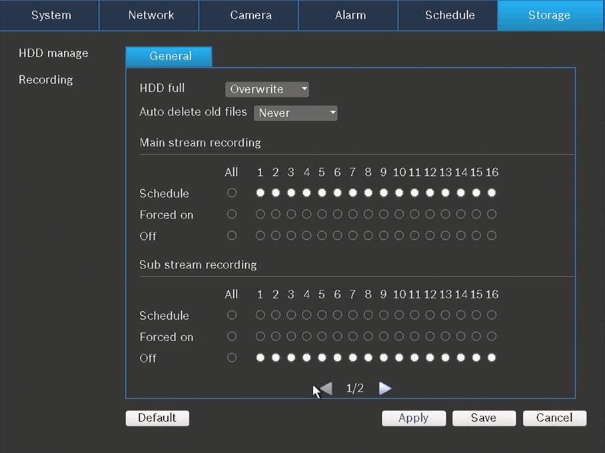Image resolution: width=605 pixels, height=453 pixels.
Task: Switch to the System tab
Action: (x=51, y=15)
